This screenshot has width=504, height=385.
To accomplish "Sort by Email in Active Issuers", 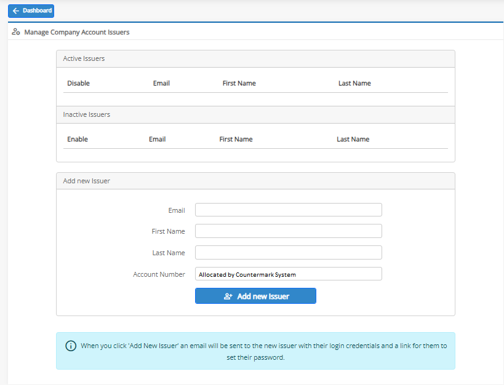I will tap(161, 83).
